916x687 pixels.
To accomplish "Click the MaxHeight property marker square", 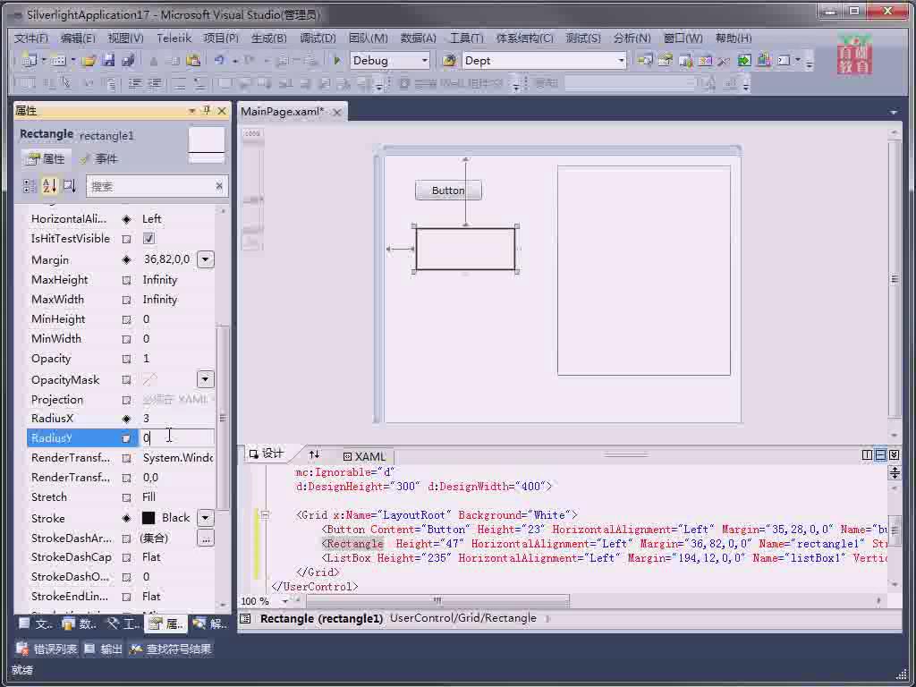I will (126, 280).
